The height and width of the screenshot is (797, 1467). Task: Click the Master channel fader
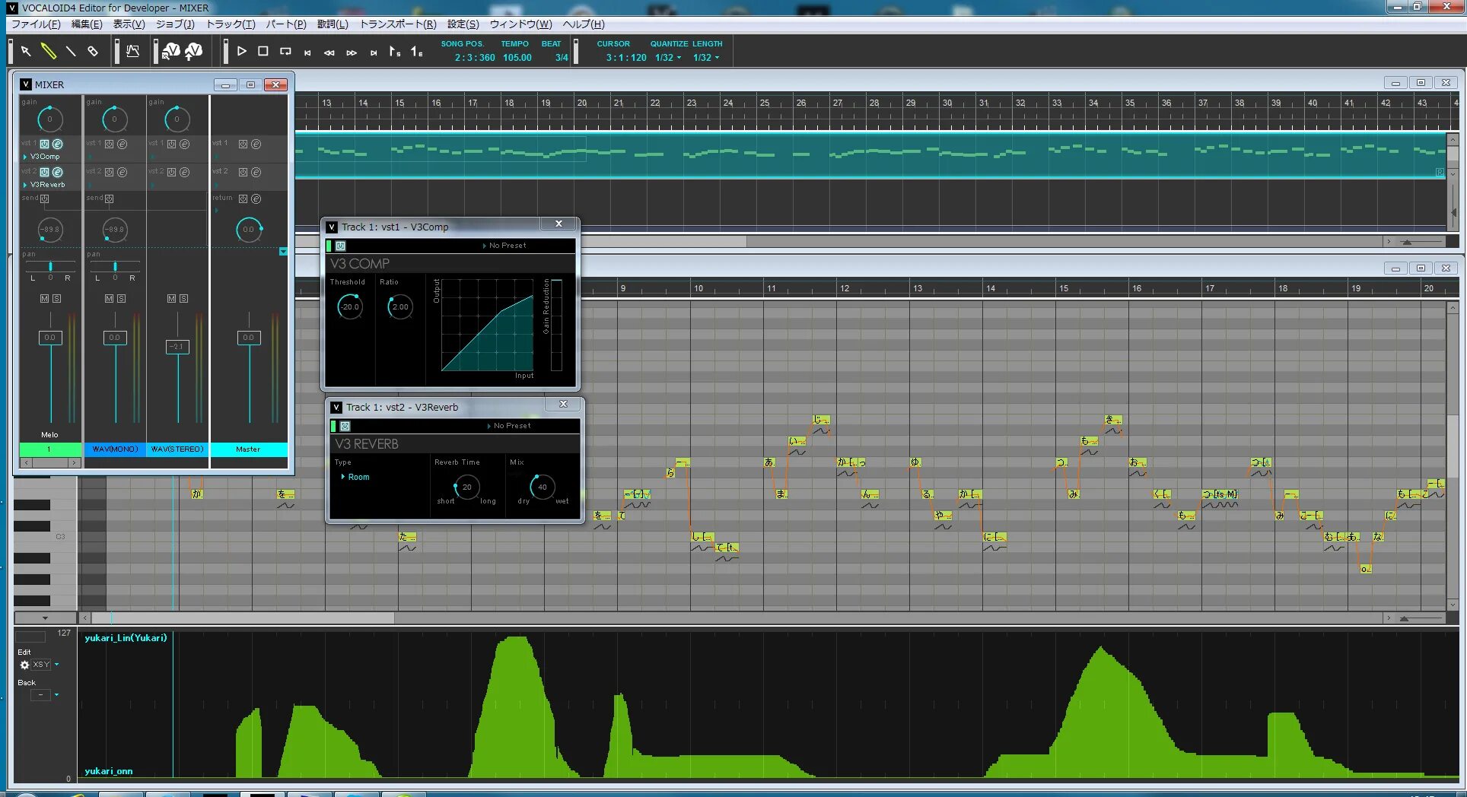tap(249, 337)
